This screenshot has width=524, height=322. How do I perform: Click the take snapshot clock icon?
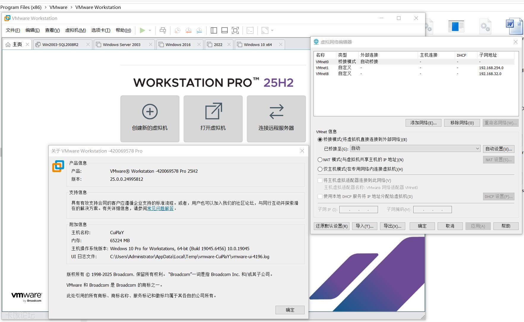point(178,30)
